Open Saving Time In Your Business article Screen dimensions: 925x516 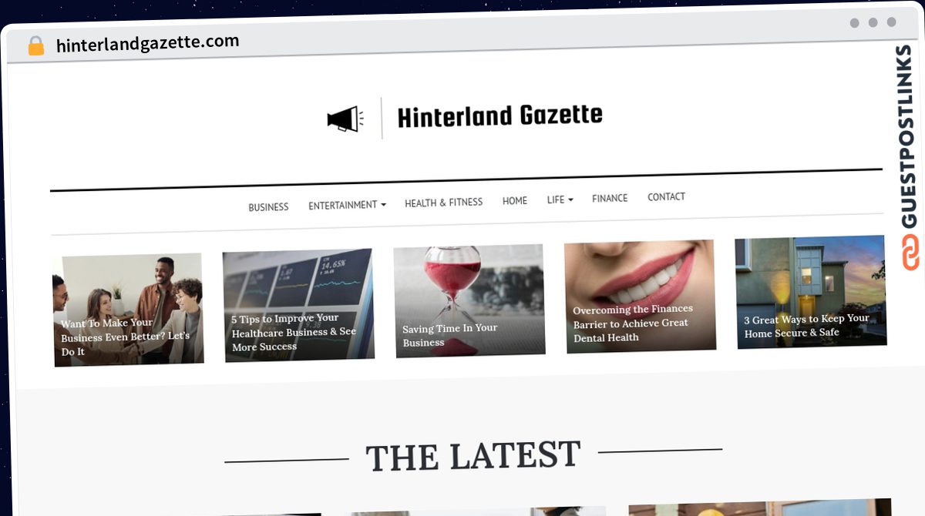pyautogui.click(x=469, y=300)
